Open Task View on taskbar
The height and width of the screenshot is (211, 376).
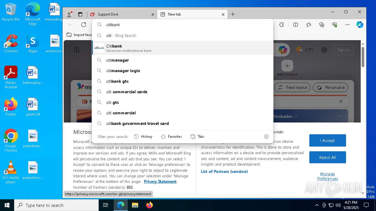pyautogui.click(x=106, y=205)
